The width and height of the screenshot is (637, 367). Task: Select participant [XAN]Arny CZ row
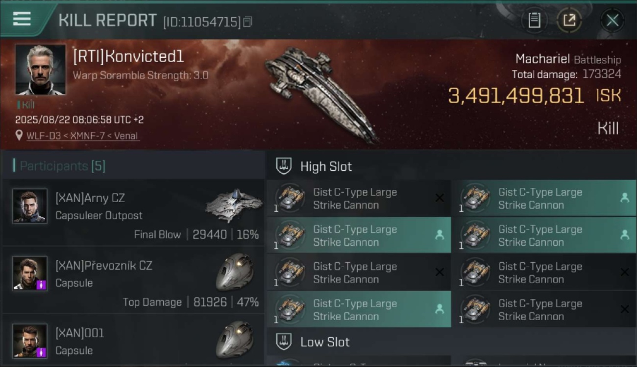133,212
